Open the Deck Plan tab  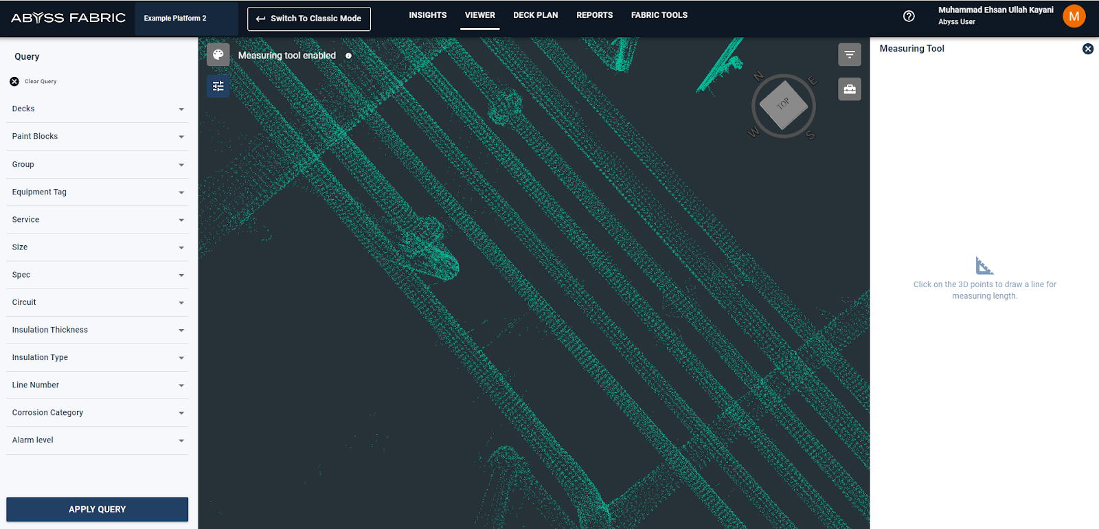click(x=535, y=15)
